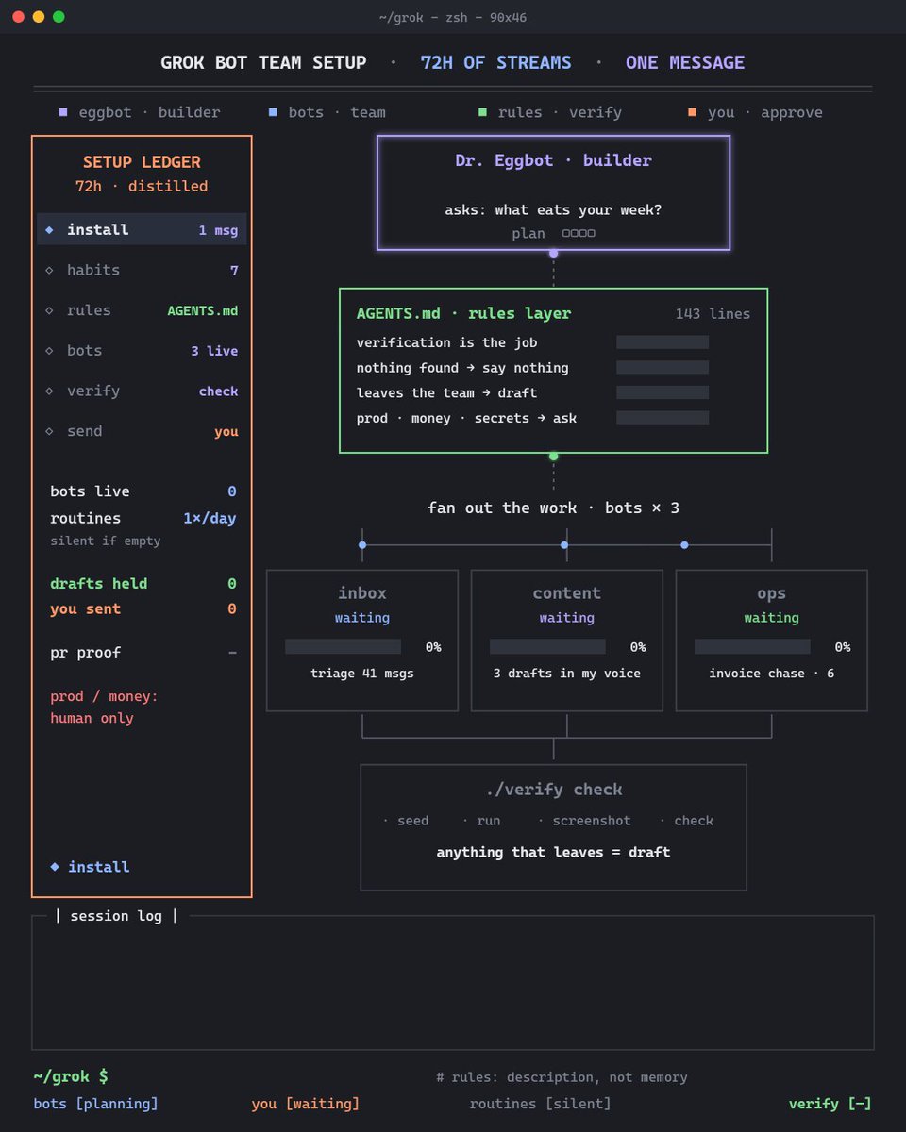
Task: Click the ./verify check heading
Action: [x=553, y=790]
